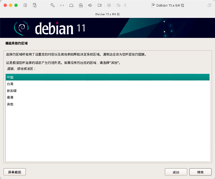Viewport: 215px width, 179px height.
Task: Click the Debian swirl logo
Action: click(x=21, y=28)
